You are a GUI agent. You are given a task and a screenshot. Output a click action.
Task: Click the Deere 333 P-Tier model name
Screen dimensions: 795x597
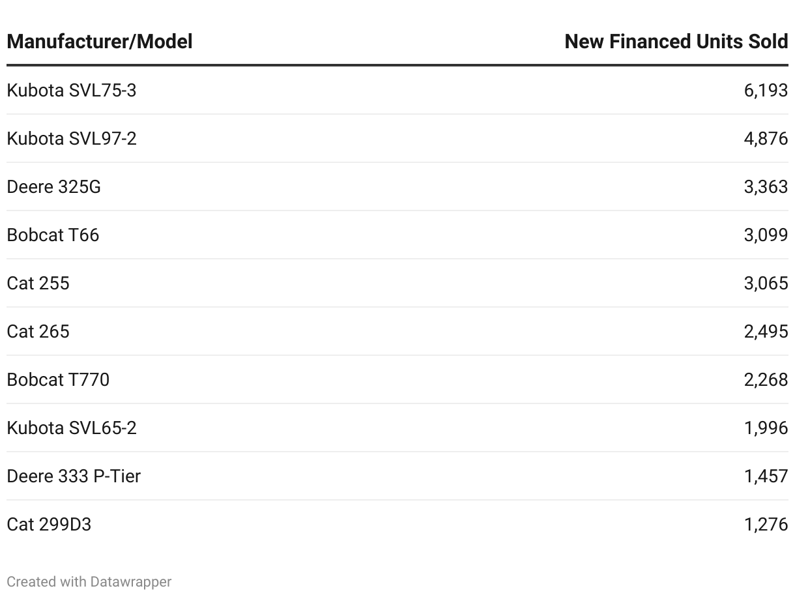pyautogui.click(x=74, y=476)
